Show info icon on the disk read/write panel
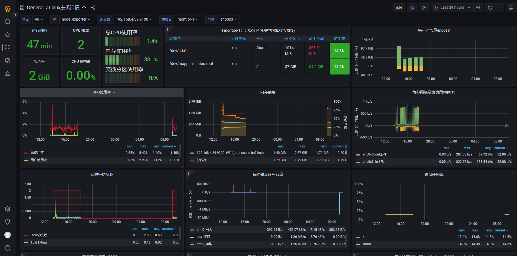Screen dimensions: 517x256 188,173
